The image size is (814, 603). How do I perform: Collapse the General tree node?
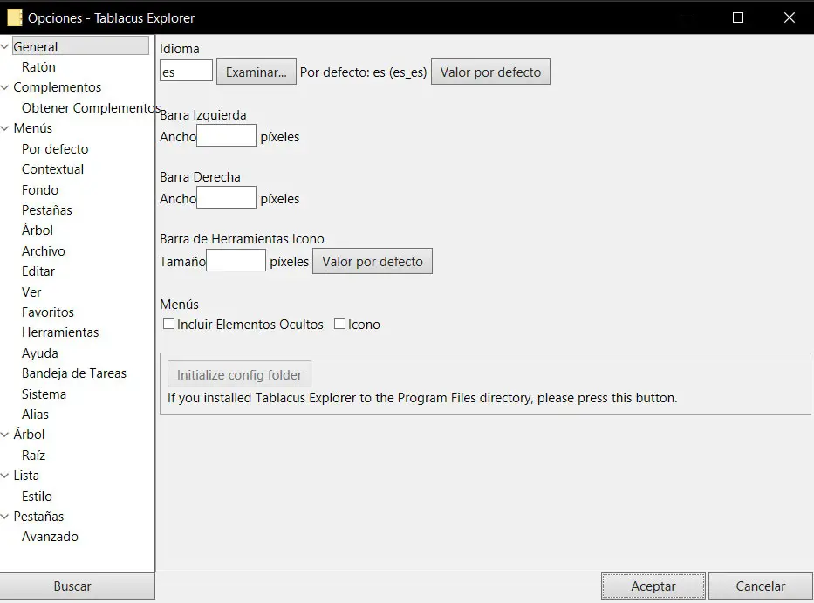[4, 47]
